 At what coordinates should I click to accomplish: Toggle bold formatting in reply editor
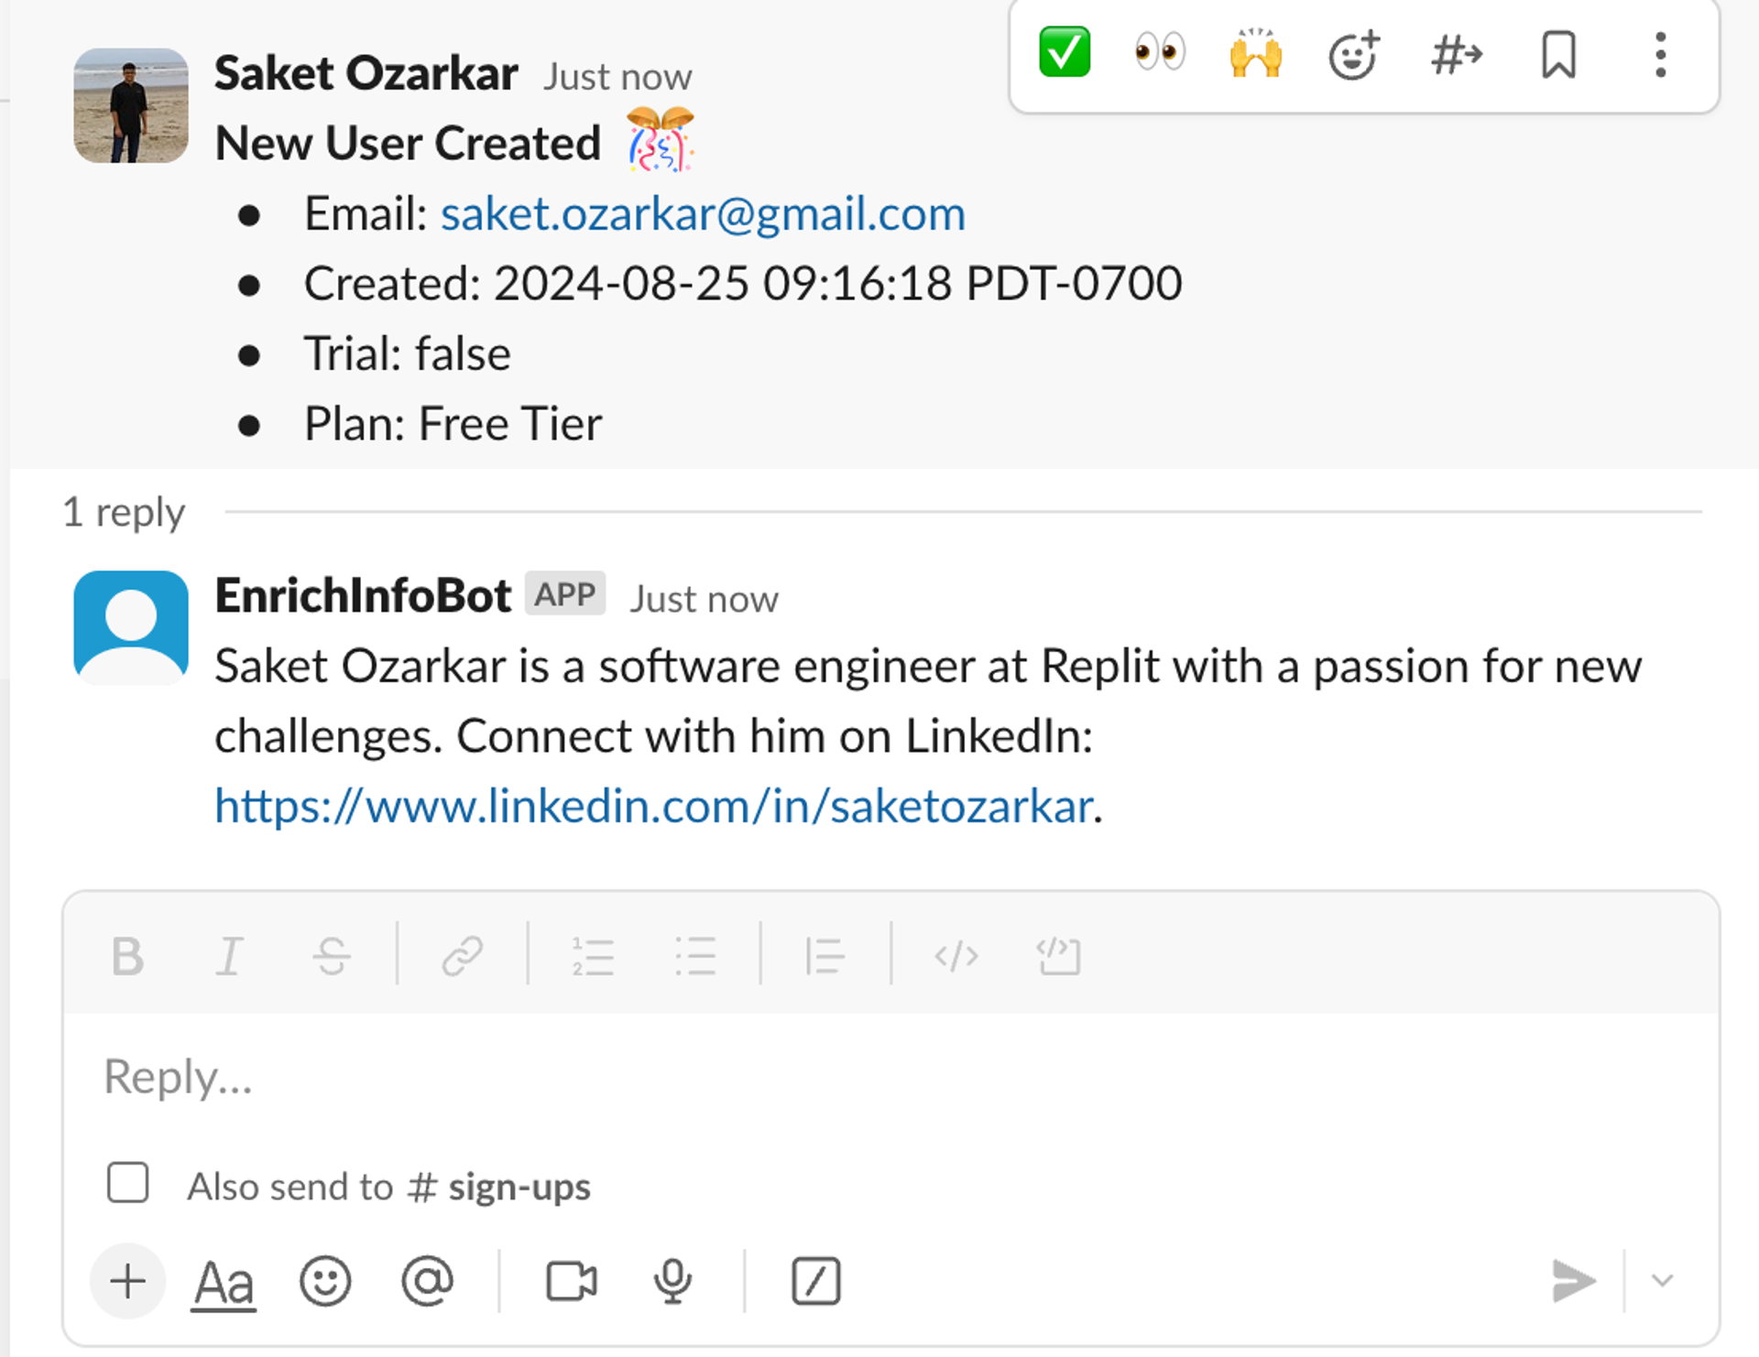(x=127, y=957)
